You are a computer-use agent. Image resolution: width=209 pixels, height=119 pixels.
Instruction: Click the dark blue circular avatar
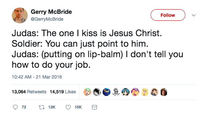[106, 92]
